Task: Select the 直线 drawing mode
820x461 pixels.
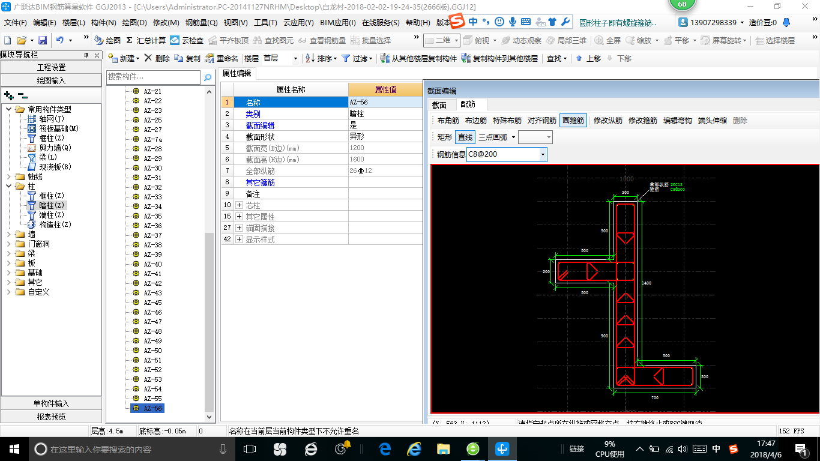Action: [x=465, y=137]
